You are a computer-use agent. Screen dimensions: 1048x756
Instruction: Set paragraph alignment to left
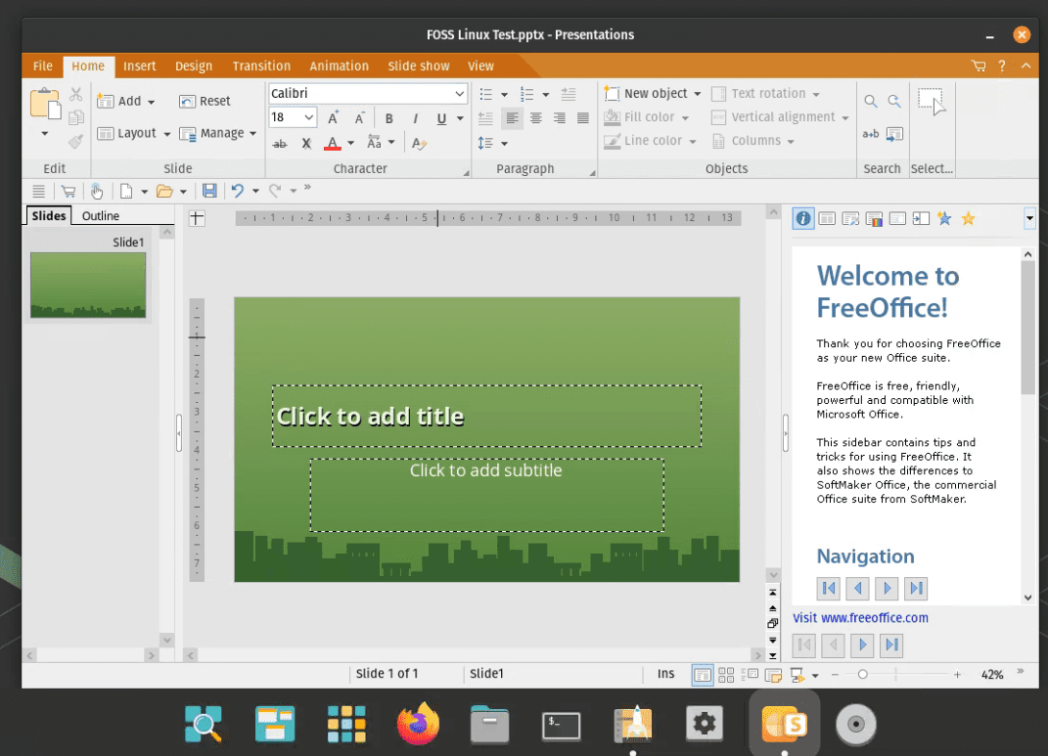tap(512, 118)
